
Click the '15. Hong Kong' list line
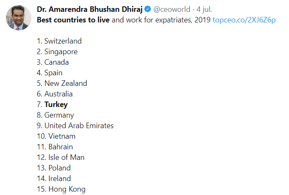pyautogui.click(x=61, y=190)
